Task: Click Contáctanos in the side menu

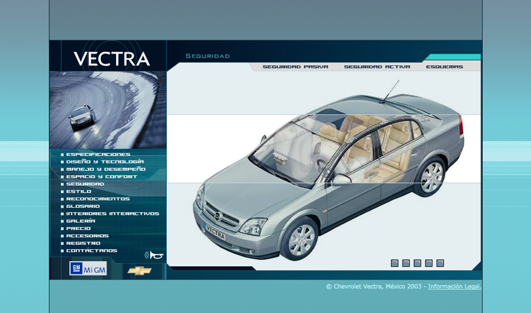Action: coord(92,251)
